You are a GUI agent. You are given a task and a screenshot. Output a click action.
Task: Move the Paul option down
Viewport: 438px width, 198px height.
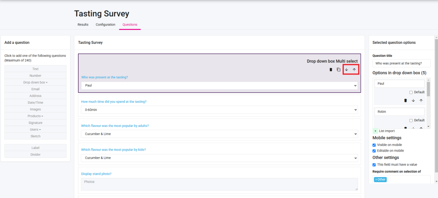pos(413,100)
